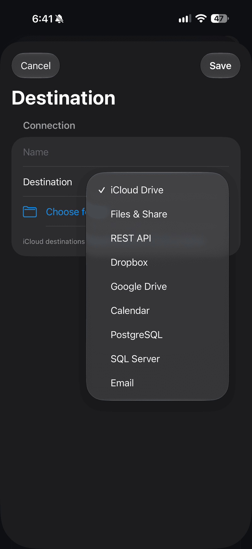Click the checkmark beside iCloud Drive
The height and width of the screenshot is (549, 252).
coord(101,190)
